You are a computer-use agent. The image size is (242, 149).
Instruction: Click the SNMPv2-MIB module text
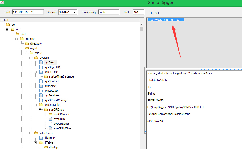click(155, 100)
